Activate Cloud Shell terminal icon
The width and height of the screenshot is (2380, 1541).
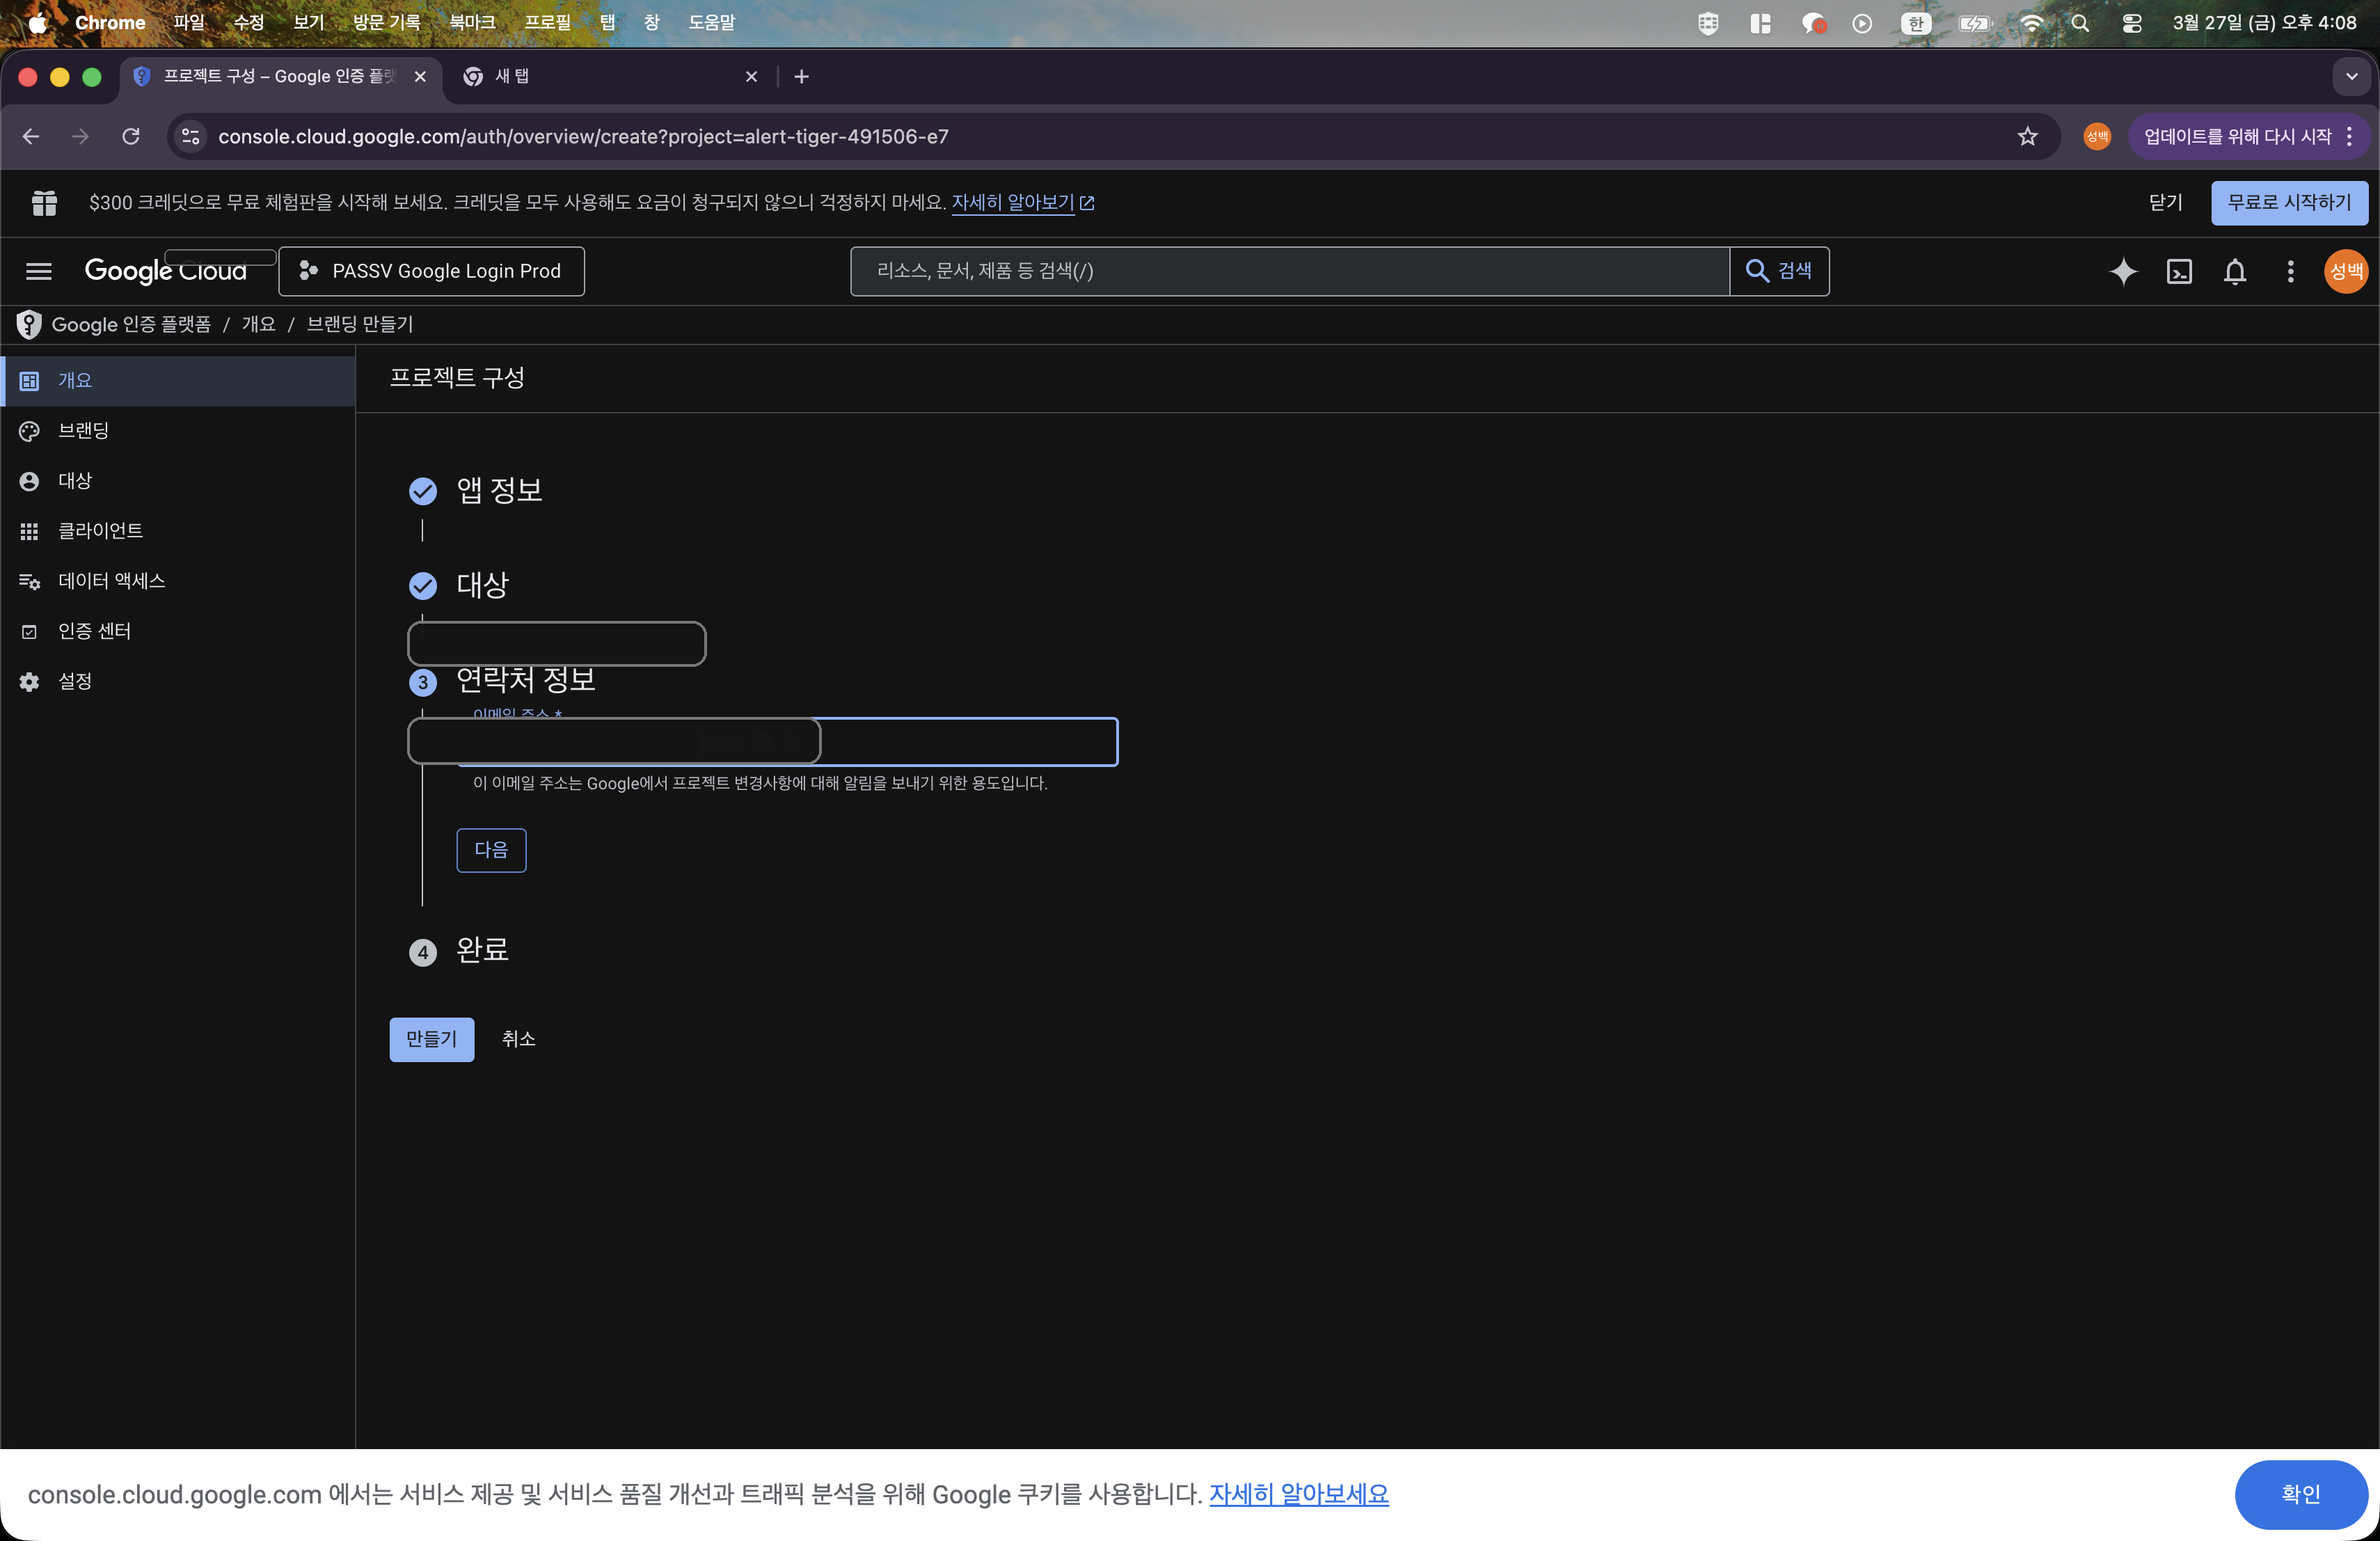click(2179, 271)
